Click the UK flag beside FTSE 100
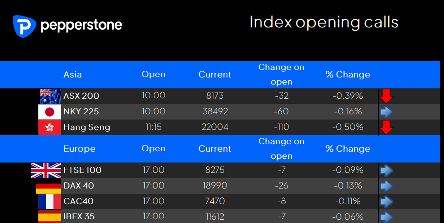Image resolution: width=444 pixels, height=223 pixels. [x=46, y=171]
